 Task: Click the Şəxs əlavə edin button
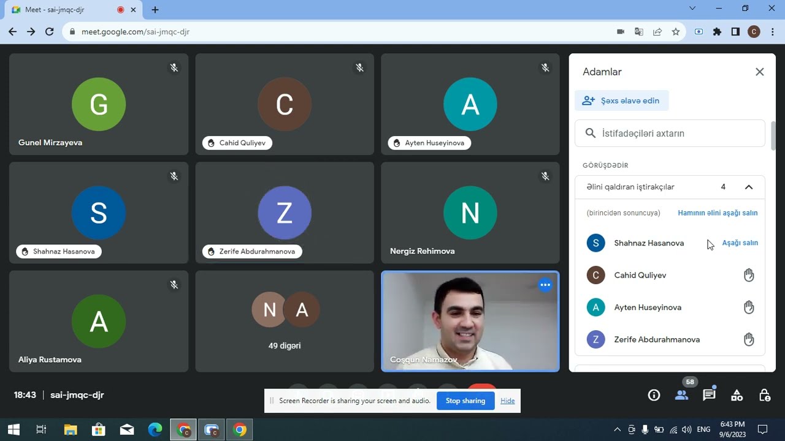(x=622, y=100)
